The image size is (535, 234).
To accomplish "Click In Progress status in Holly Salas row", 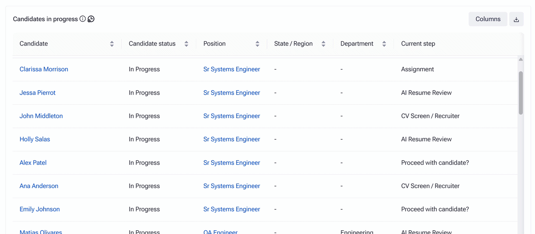I will pyautogui.click(x=144, y=139).
